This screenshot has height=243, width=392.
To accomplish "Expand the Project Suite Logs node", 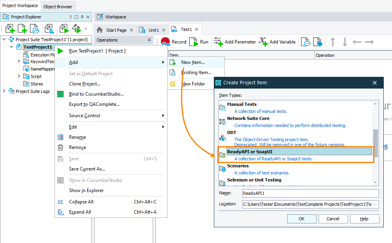I will point(4,91).
